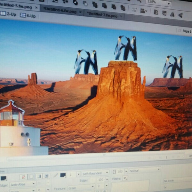Click the Send to Back icon
Image resolution: width=192 pixels, height=192 pixels.
123,8
